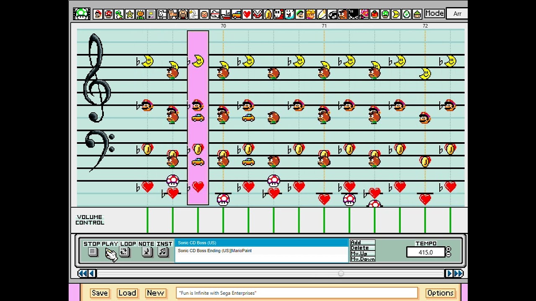Jump to end with double-right arrow

(x=459, y=273)
